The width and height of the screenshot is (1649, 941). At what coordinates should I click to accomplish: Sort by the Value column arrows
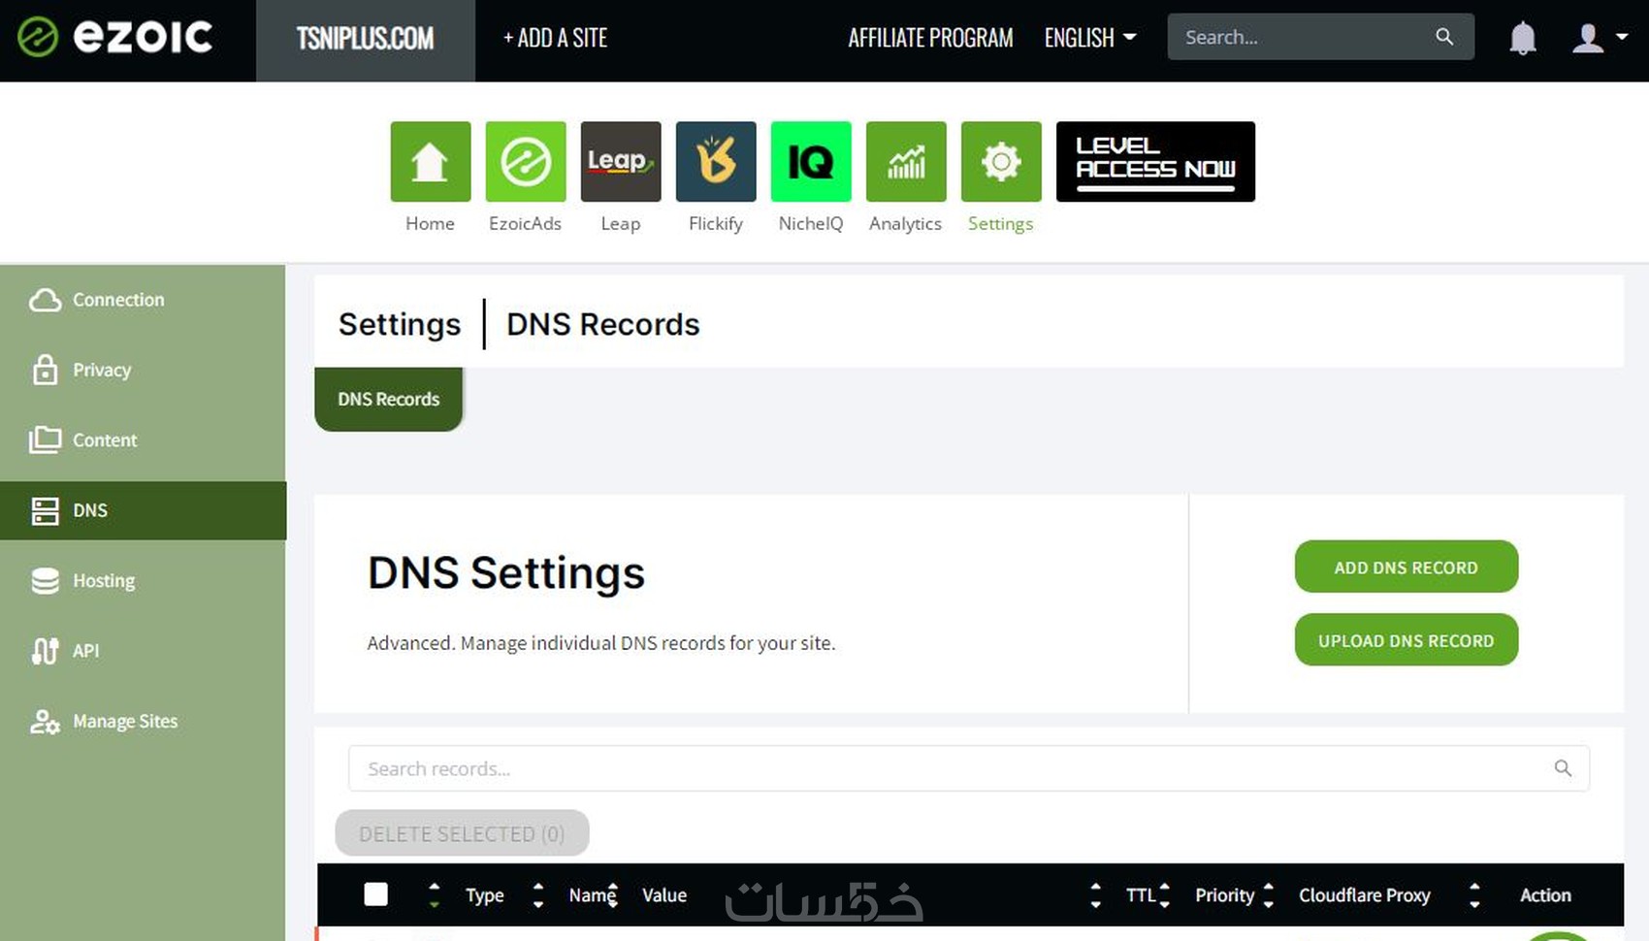pyautogui.click(x=1095, y=895)
